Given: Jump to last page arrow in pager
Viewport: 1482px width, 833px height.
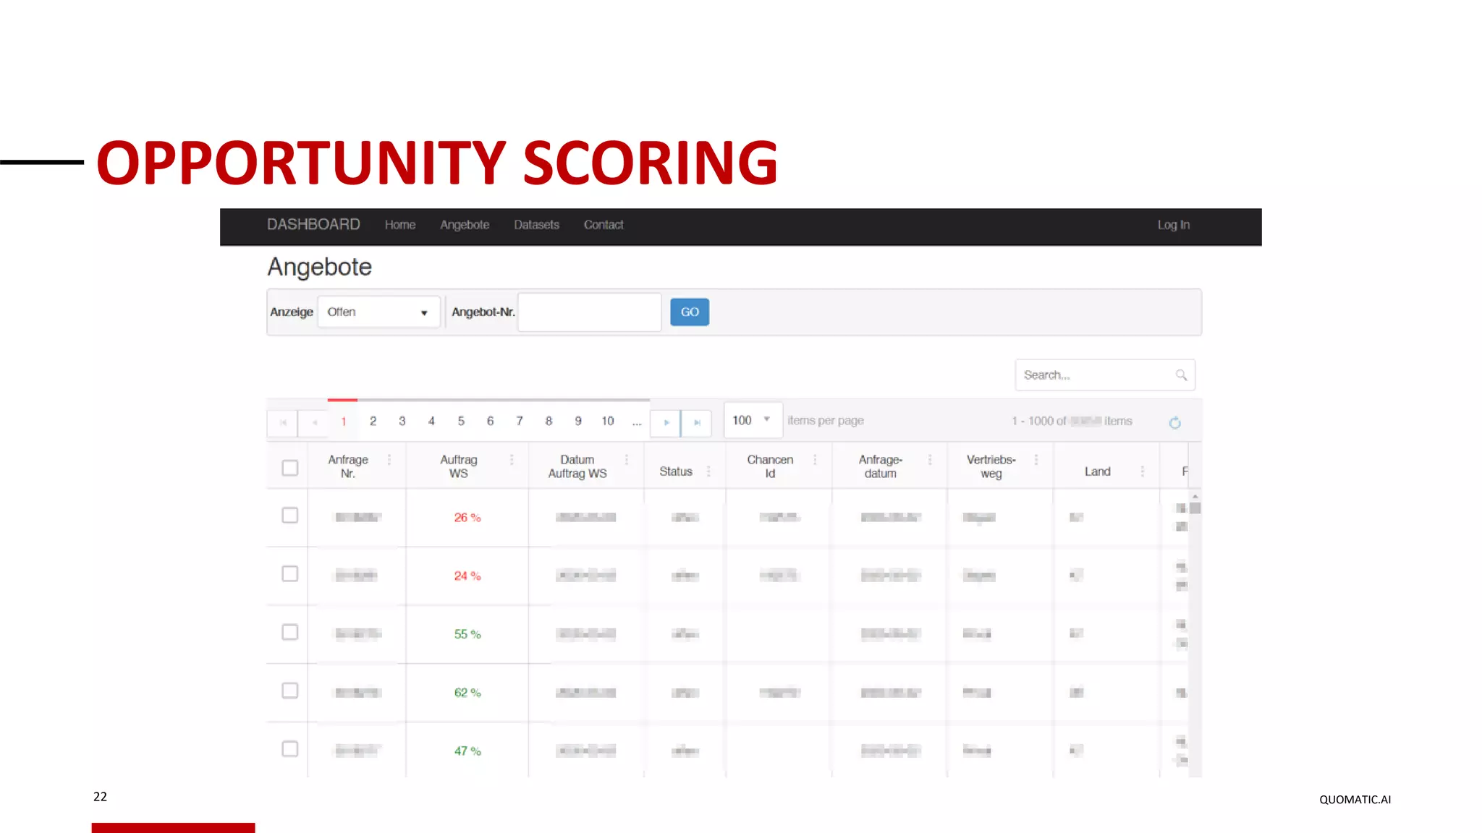Looking at the screenshot, I should tap(697, 422).
